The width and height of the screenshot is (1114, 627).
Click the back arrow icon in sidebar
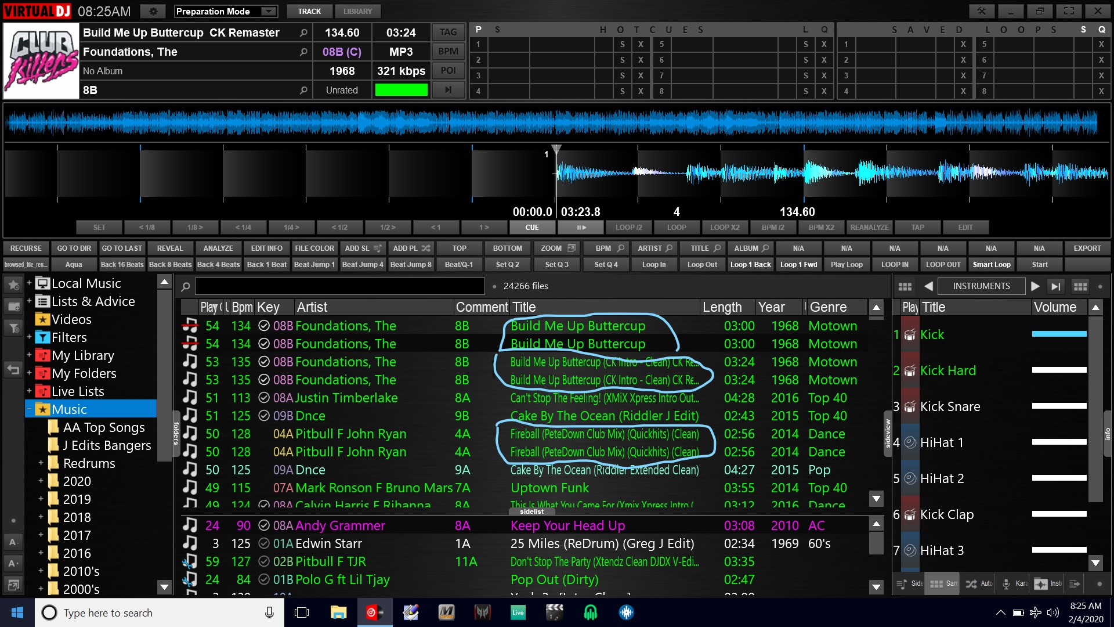coord(13,369)
